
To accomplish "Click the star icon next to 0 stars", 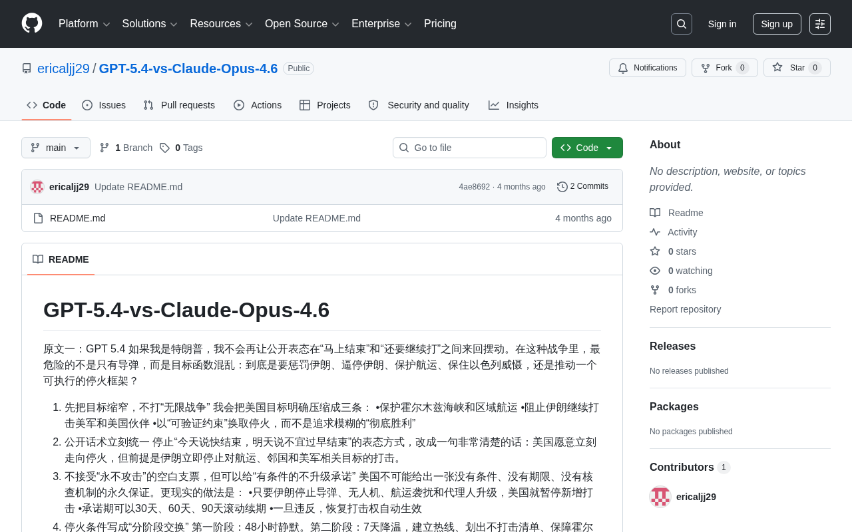I will (655, 251).
